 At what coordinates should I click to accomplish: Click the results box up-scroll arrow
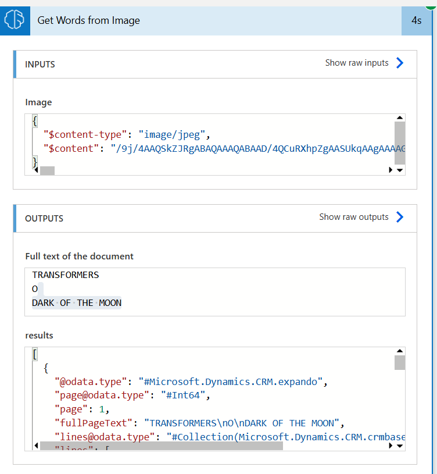coord(400,351)
